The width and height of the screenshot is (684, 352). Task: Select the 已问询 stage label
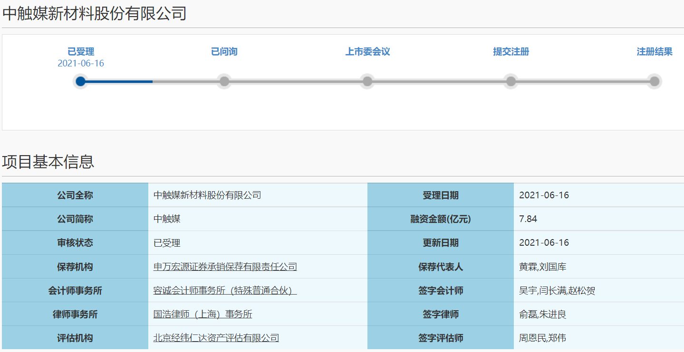(x=224, y=52)
